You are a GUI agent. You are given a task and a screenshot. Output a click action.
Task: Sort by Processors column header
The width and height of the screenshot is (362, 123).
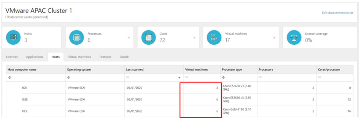tap(287, 69)
